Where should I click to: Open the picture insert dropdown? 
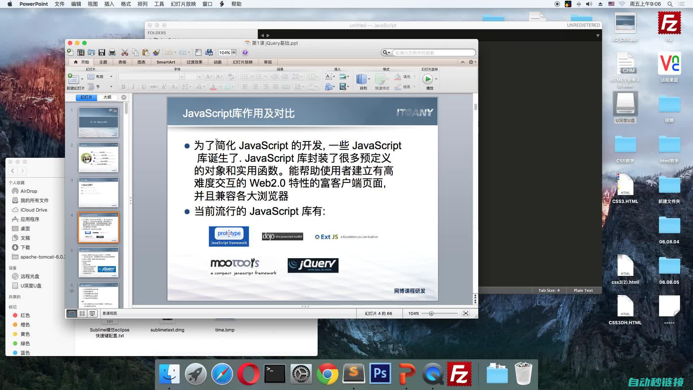pyautogui.click(x=348, y=77)
